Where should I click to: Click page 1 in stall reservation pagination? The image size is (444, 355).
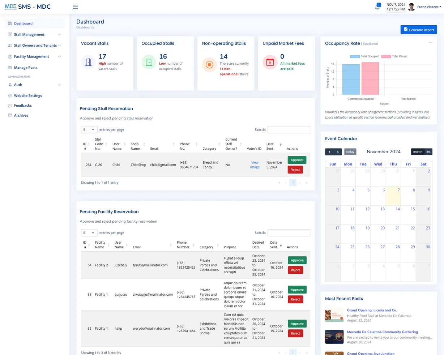[293, 183]
